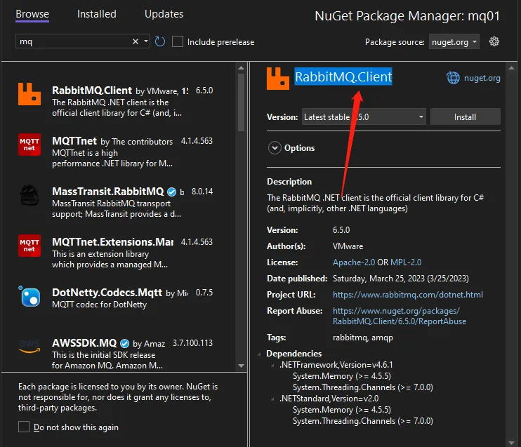Select the MQTTnet.Extensions package title
This screenshot has height=447, width=521.
pos(113,242)
